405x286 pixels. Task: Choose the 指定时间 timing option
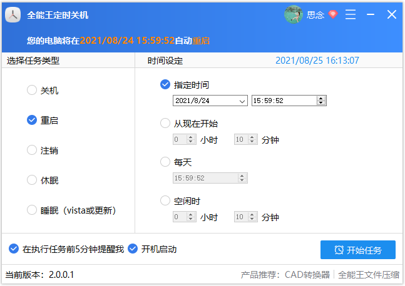(x=185, y=85)
